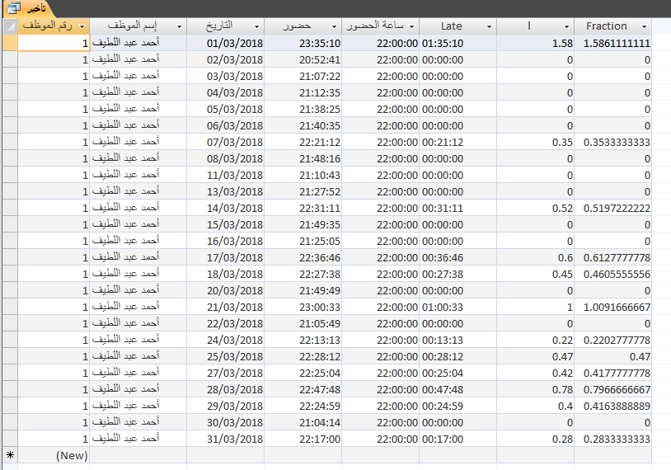671x470 pixels.
Task: Click the select-all corner box of datasheet
Action: coord(10,26)
